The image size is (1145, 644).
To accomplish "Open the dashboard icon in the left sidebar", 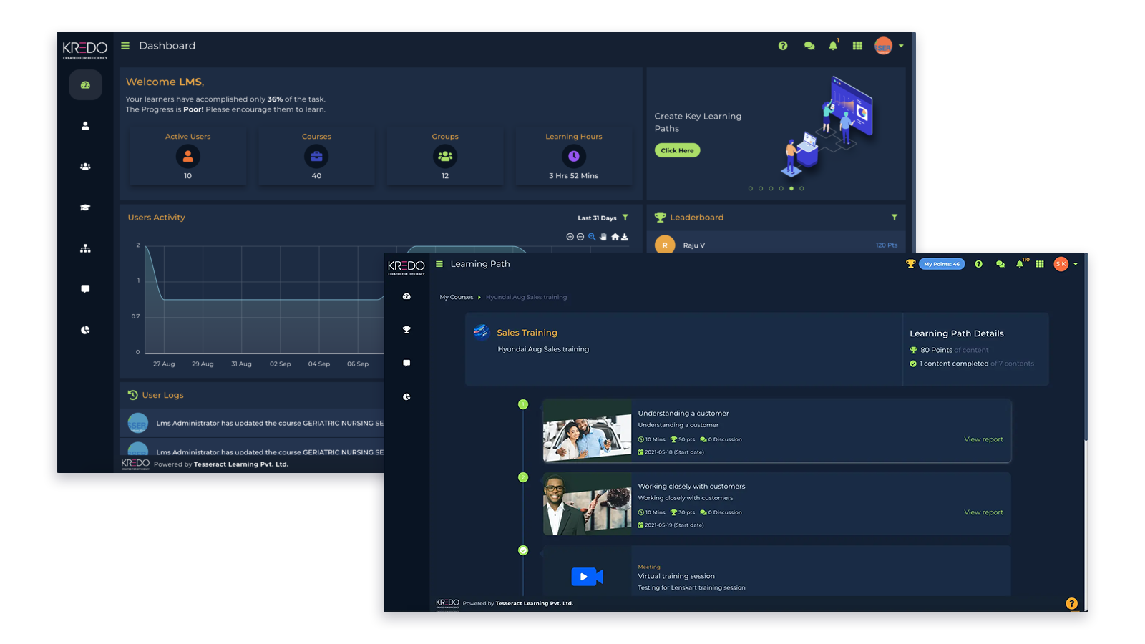I will 85,85.
